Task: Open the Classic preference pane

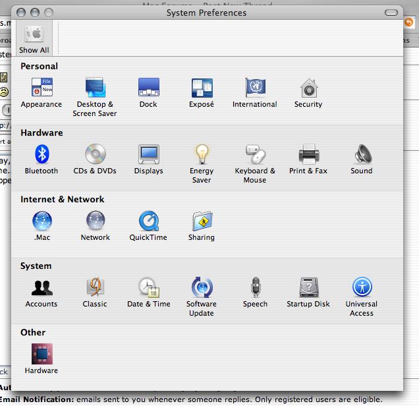Action: coord(95,293)
